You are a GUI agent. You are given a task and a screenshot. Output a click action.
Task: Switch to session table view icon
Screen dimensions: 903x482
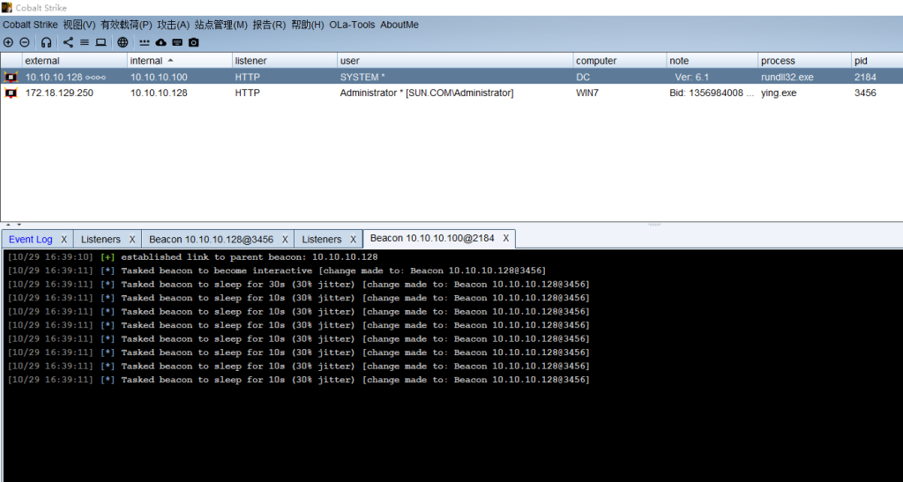[85, 42]
